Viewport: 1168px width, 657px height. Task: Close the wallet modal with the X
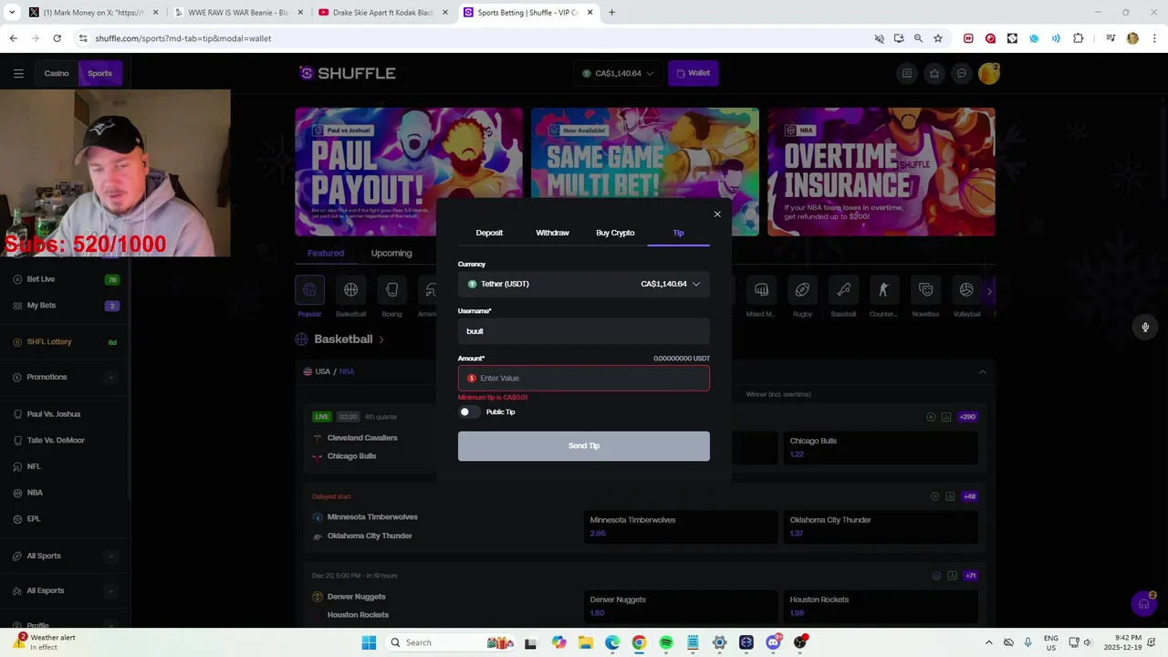click(717, 214)
